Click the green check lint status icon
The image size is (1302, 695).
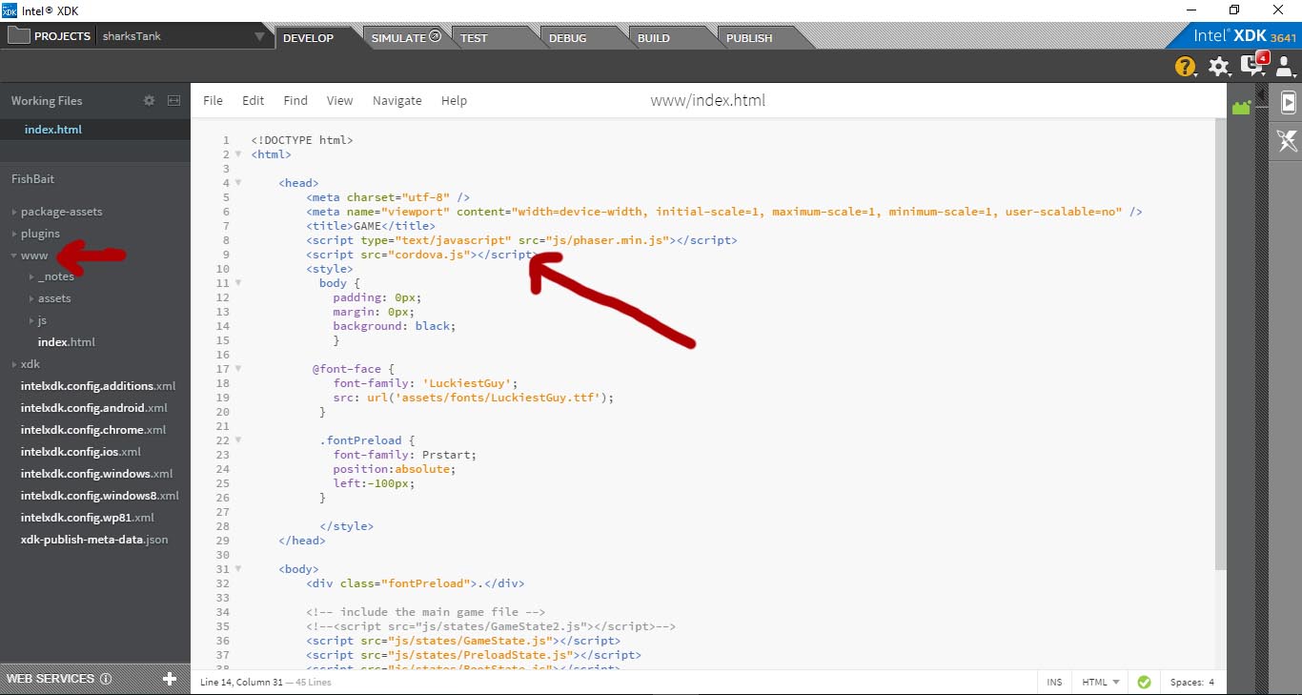1144,682
